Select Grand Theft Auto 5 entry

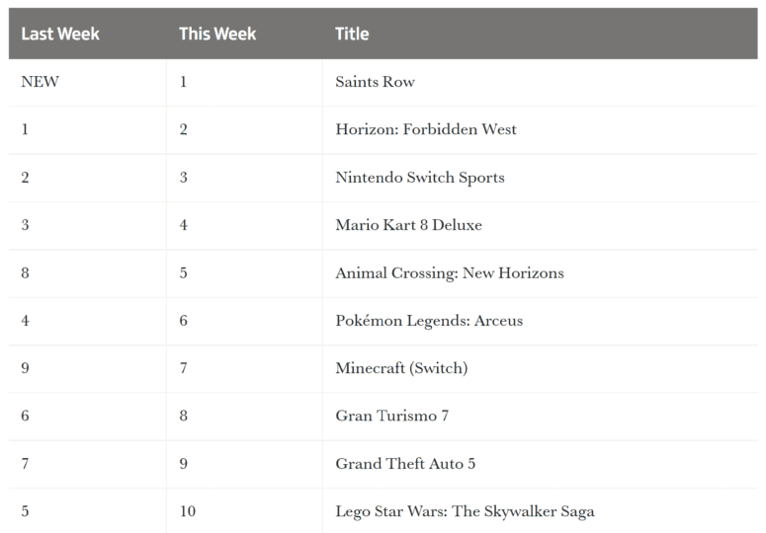tap(405, 463)
